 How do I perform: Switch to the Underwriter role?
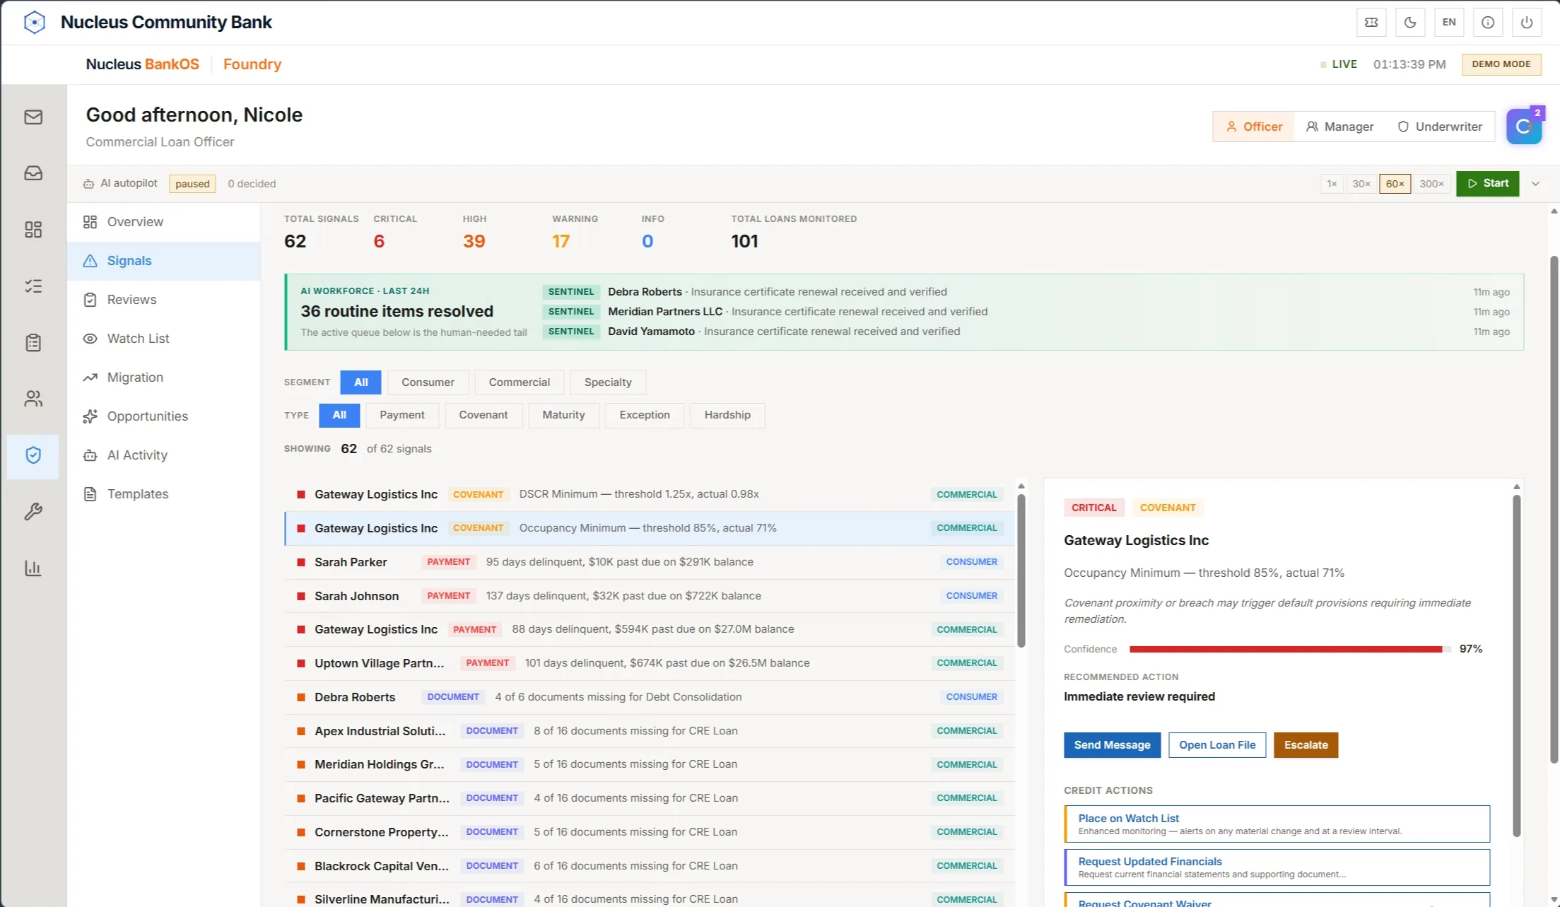pyautogui.click(x=1440, y=127)
